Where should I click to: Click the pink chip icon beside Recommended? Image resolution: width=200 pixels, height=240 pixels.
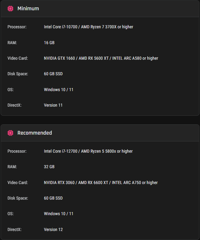10,133
